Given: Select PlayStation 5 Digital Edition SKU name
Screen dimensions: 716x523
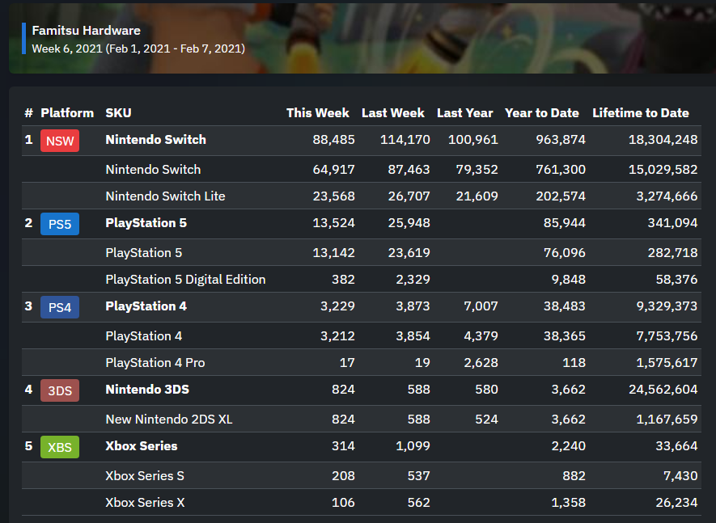Looking at the screenshot, I should point(185,280).
